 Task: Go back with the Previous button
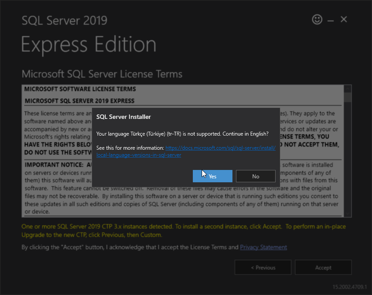263,267
